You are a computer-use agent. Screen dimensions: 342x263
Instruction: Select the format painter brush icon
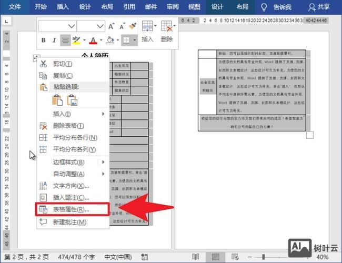point(133,26)
